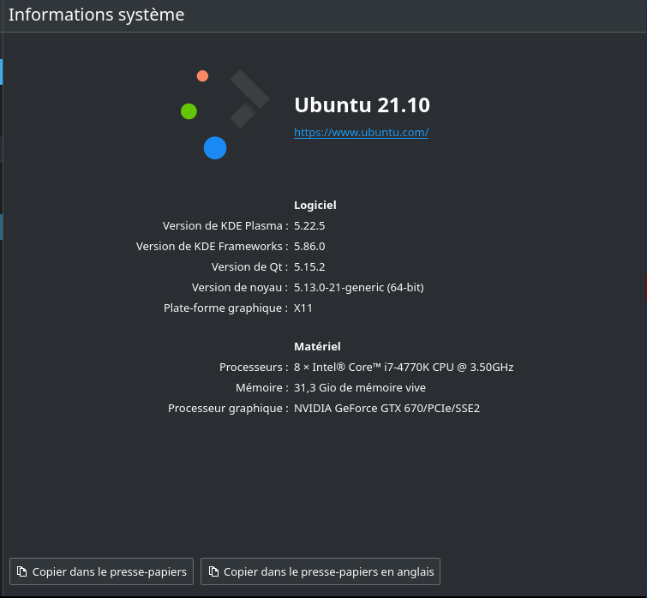Click the "Ubuntu 21.10" heading

coord(362,105)
